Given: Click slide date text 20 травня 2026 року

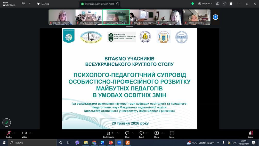Looking at the screenshot, I should pos(130,123).
